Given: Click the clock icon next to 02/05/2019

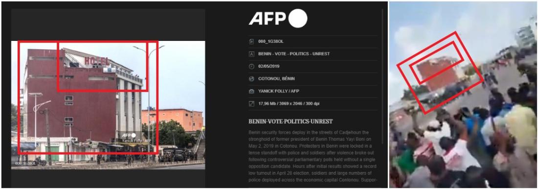Looking at the screenshot, I should [251, 66].
